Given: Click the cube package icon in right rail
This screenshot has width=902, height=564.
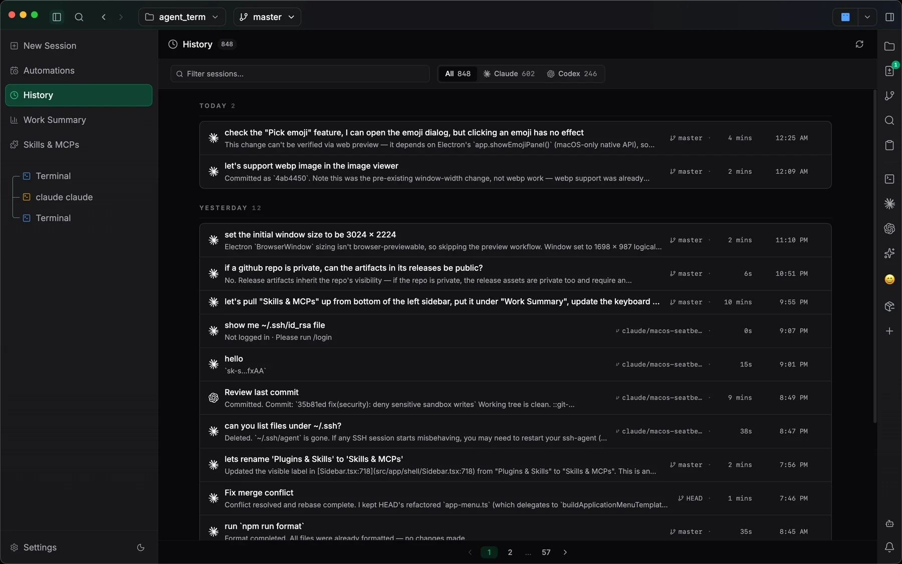Looking at the screenshot, I should (x=889, y=306).
